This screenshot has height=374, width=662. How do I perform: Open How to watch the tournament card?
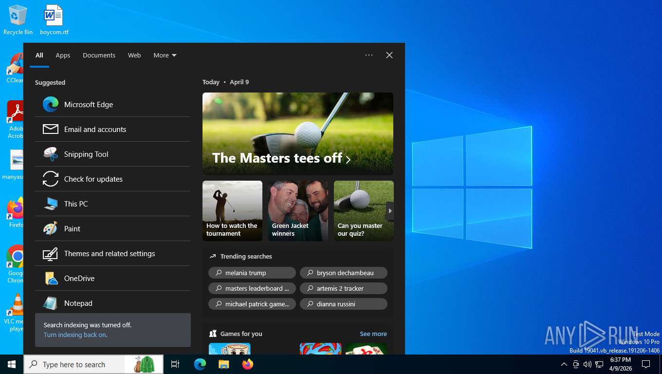coord(232,211)
